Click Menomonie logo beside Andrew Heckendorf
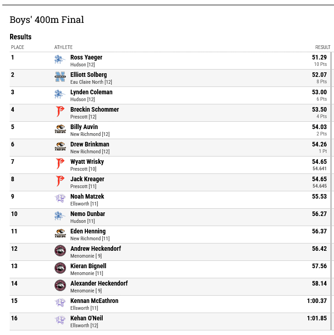The image size is (334, 335). pyautogui.click(x=60, y=251)
